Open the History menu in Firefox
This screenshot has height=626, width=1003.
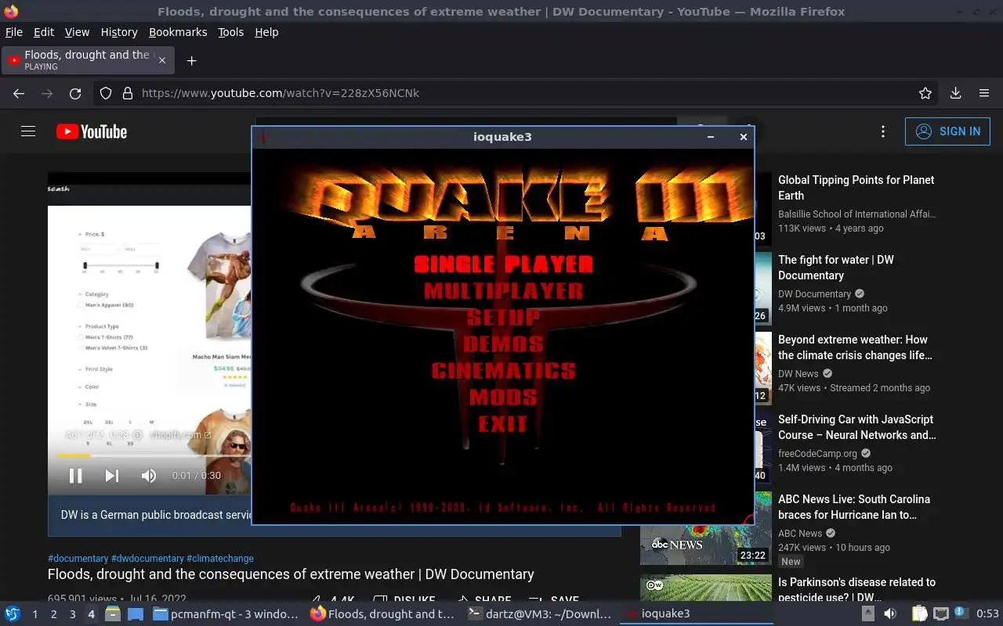click(x=119, y=32)
